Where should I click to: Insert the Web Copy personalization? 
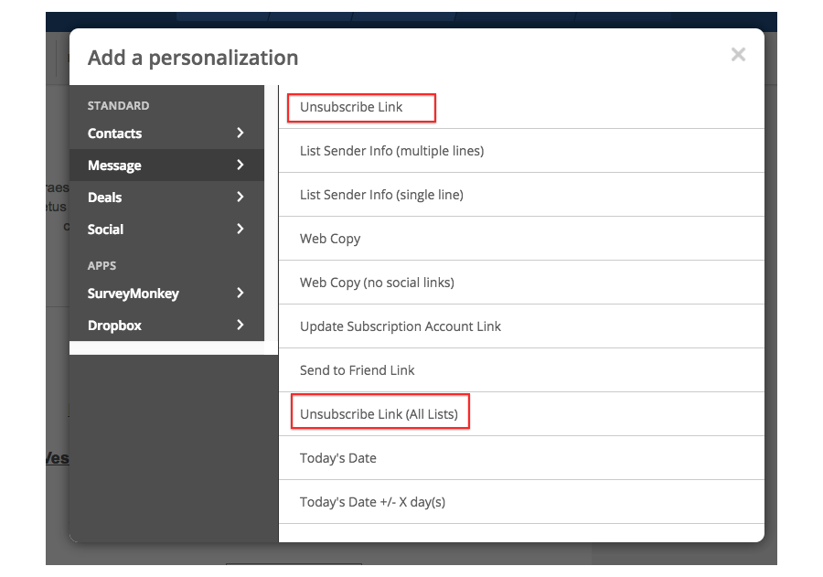[x=330, y=239]
